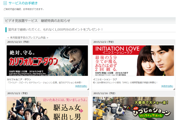Select the title text カリフォルニア・ダウン below banner
This screenshot has height=120, width=181.
(19, 79)
